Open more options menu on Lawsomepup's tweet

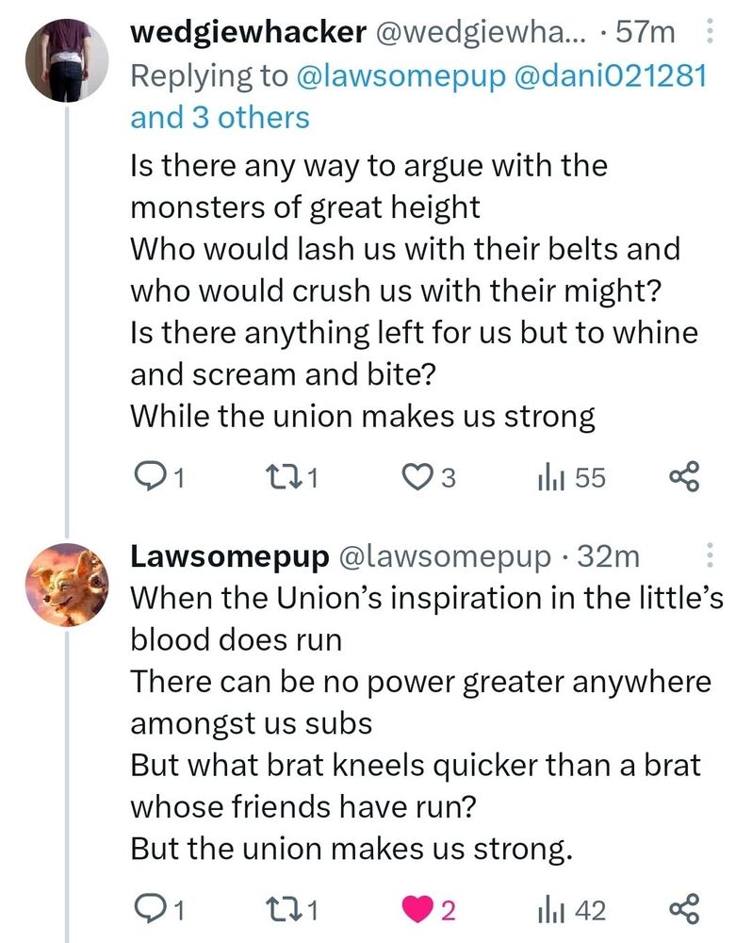pyautogui.click(x=711, y=556)
